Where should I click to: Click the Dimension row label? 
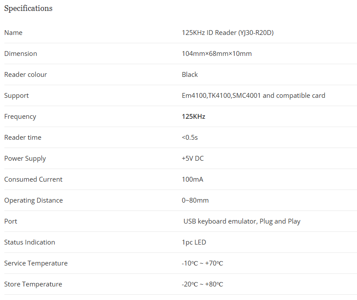(21, 54)
